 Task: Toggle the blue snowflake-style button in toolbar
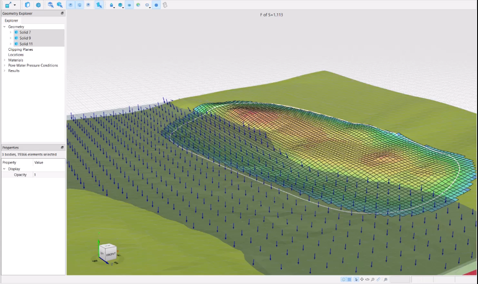(130, 5)
